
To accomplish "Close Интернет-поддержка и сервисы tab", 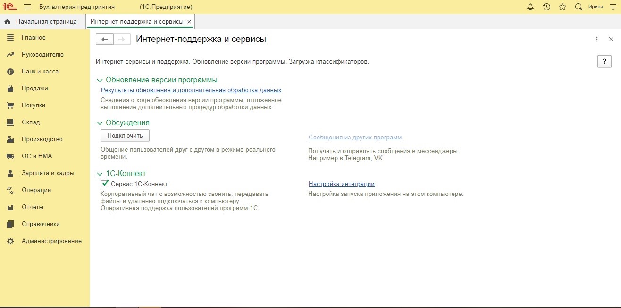I will tap(189, 22).
